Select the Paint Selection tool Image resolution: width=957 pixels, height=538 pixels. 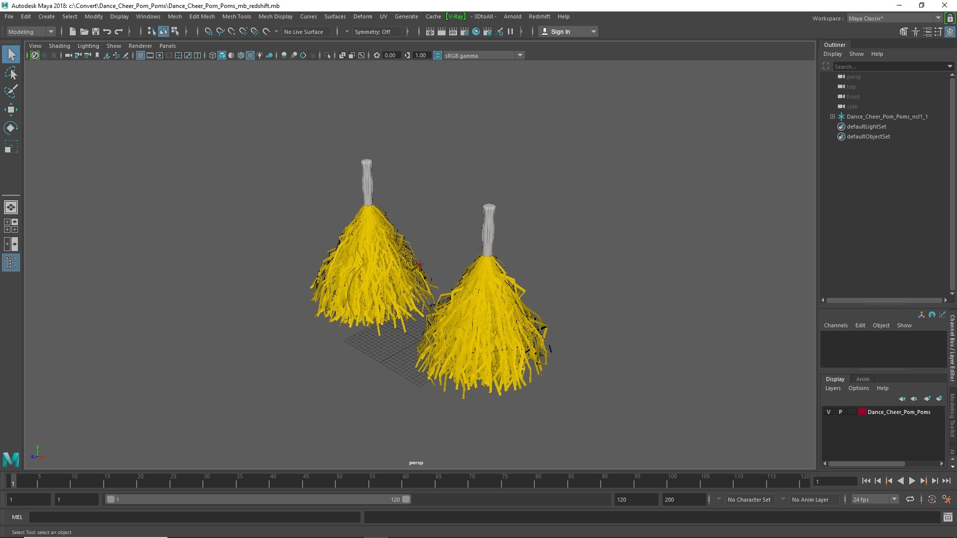(11, 91)
